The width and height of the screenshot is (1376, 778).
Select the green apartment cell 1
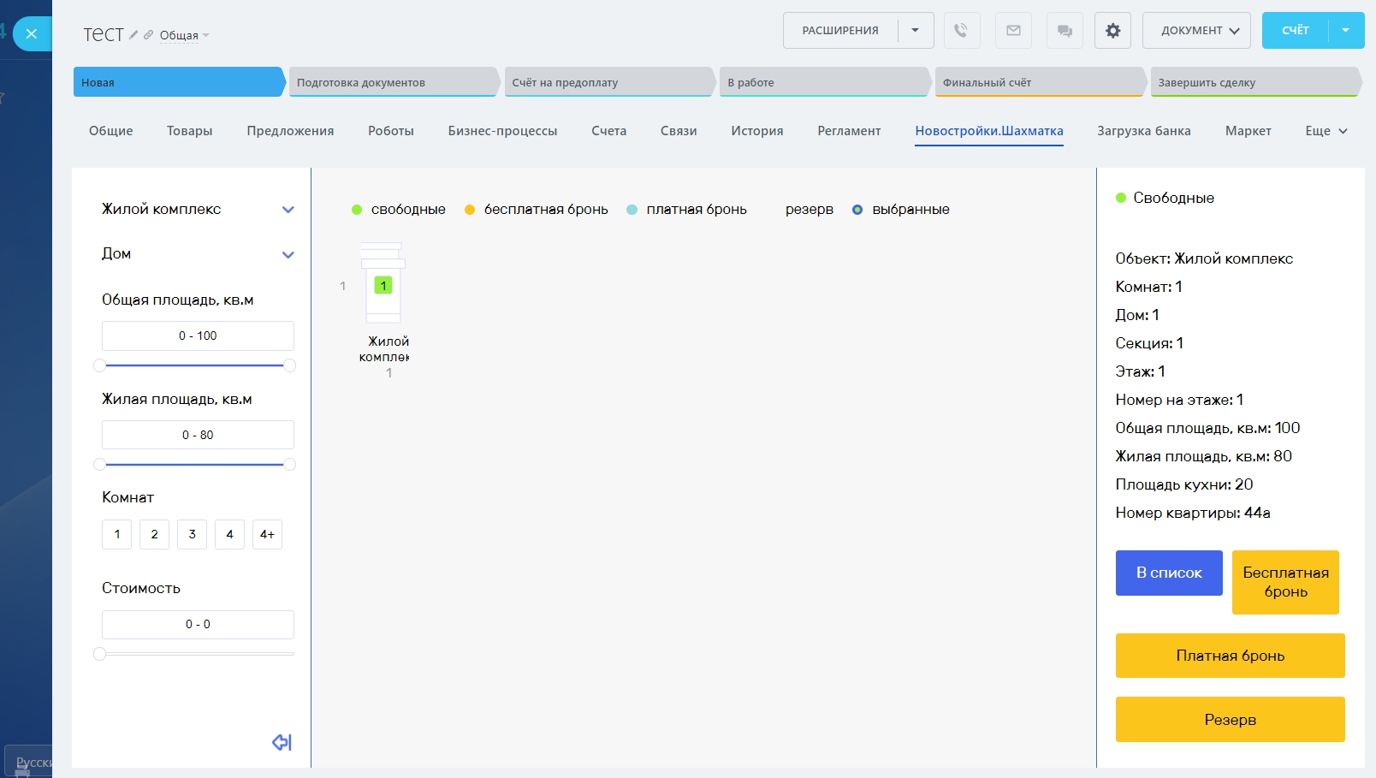pos(383,285)
